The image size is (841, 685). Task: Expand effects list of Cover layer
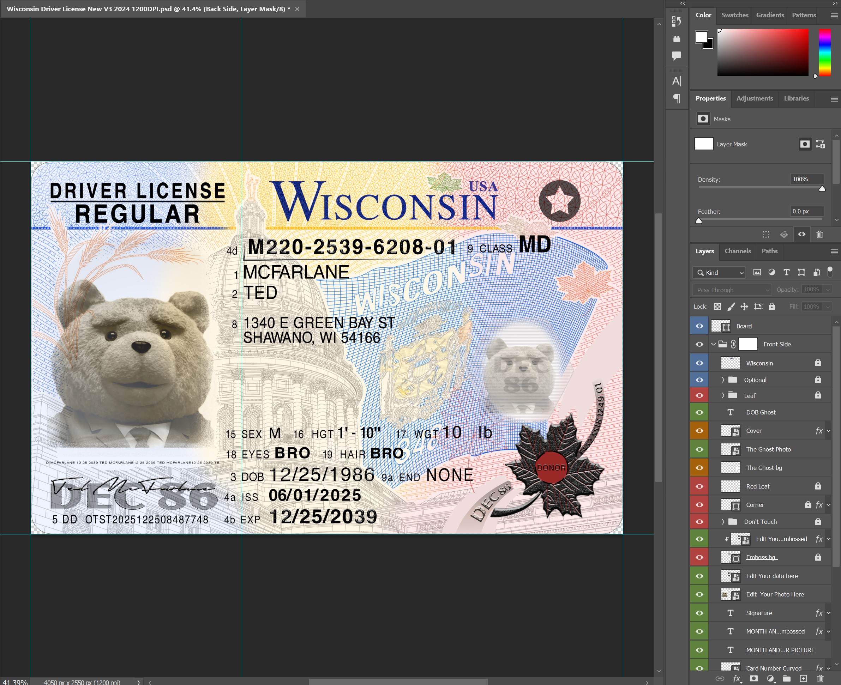pyautogui.click(x=828, y=431)
